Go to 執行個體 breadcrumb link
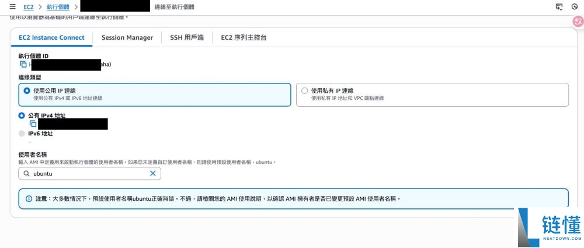Viewport: 584px width, 248px height. coord(58,6)
